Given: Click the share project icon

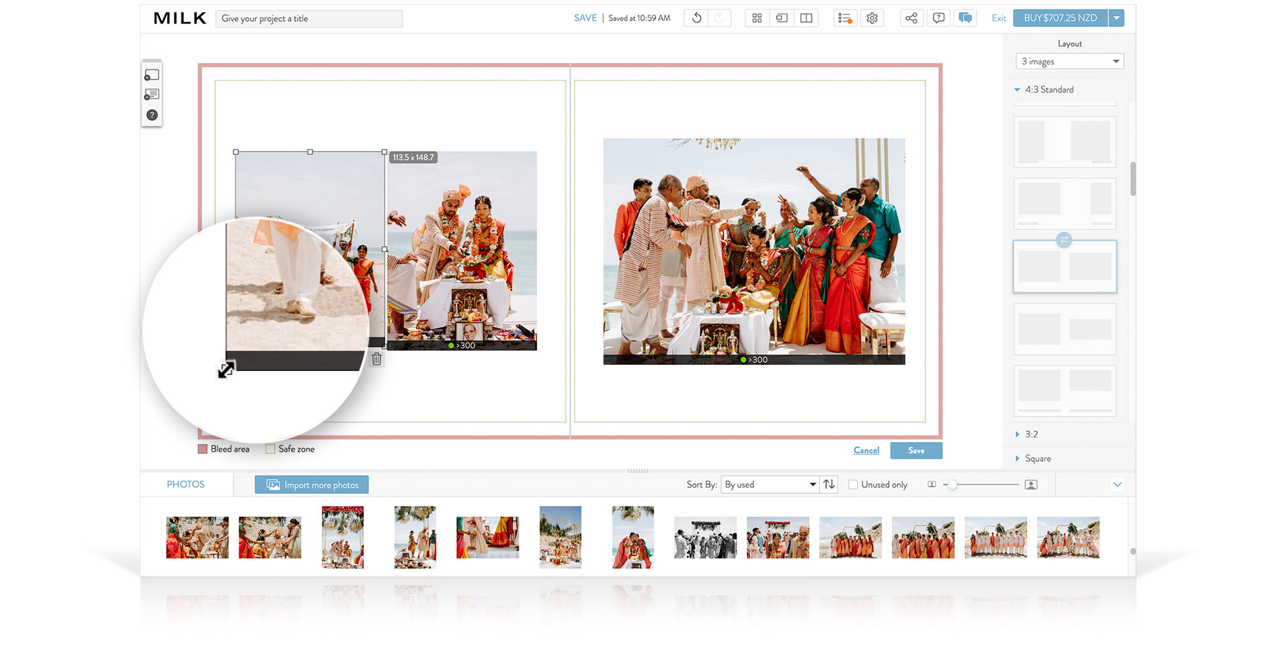Looking at the screenshot, I should pyautogui.click(x=911, y=18).
